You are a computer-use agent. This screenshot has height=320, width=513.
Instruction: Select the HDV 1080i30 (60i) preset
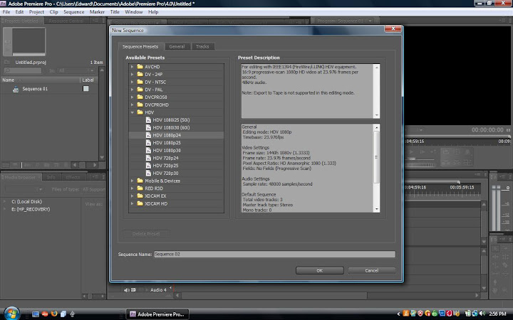[x=171, y=128]
